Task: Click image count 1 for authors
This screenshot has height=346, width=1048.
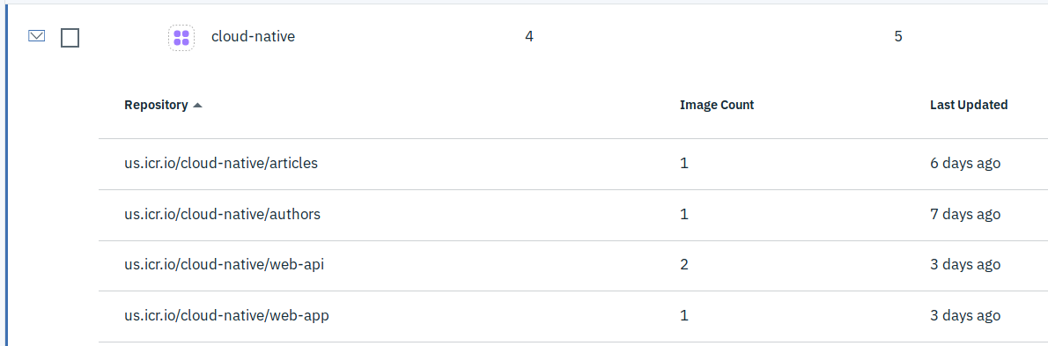Action: (x=683, y=214)
